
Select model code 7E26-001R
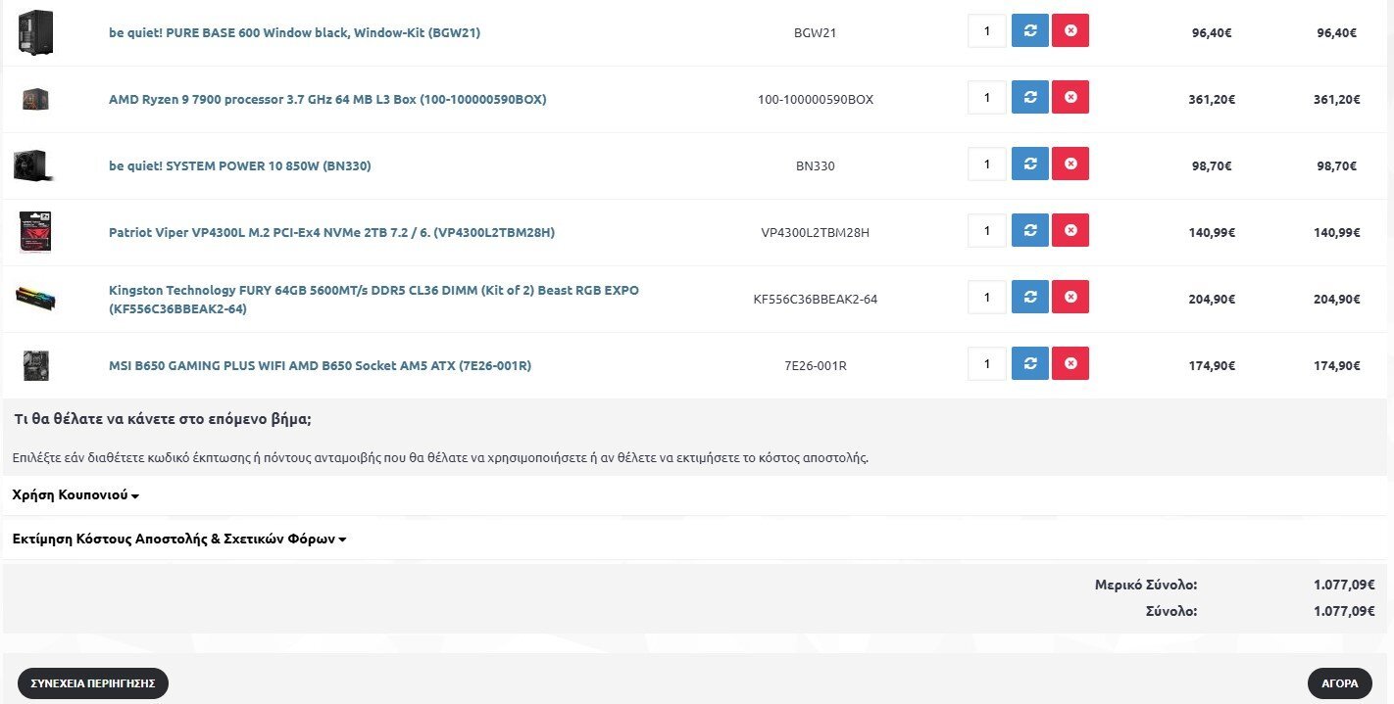pyautogui.click(x=816, y=365)
